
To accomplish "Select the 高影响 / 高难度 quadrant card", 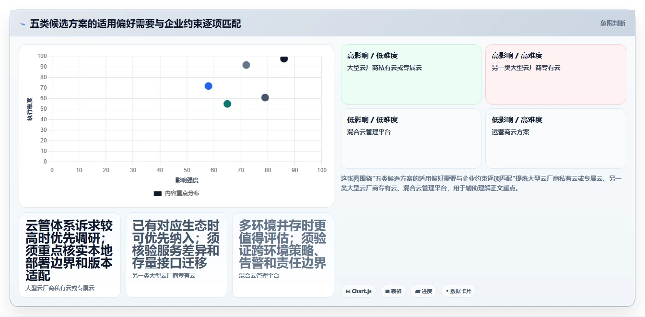I will pyautogui.click(x=555, y=74).
